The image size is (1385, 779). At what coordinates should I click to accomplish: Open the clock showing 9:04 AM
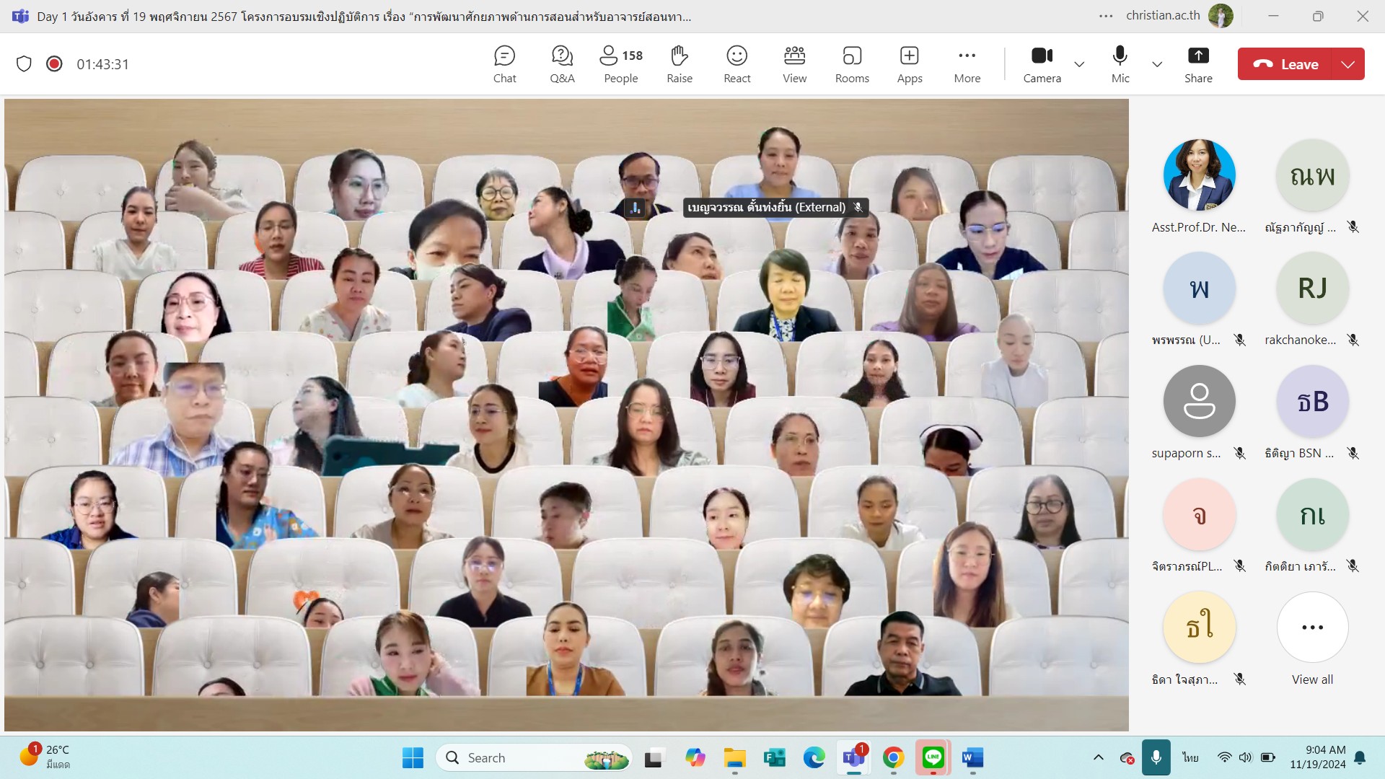point(1318,757)
